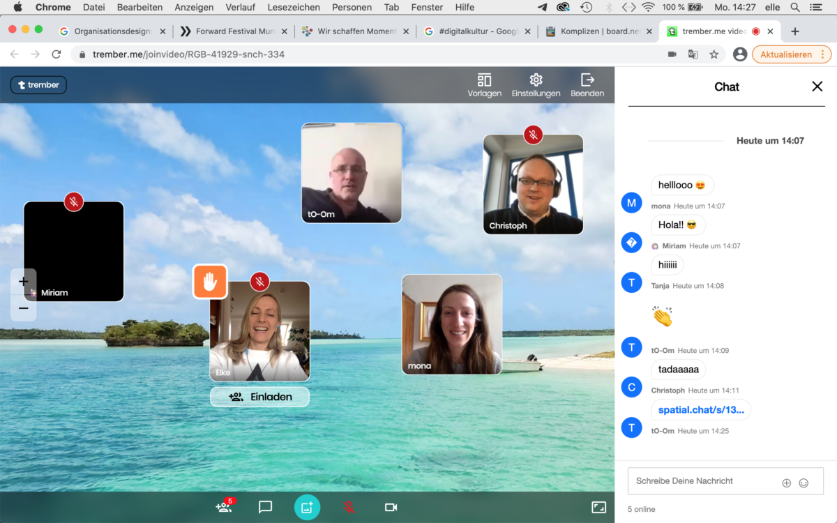Open participants list with 5 badge
Screen dimensions: 837x523
pos(224,507)
